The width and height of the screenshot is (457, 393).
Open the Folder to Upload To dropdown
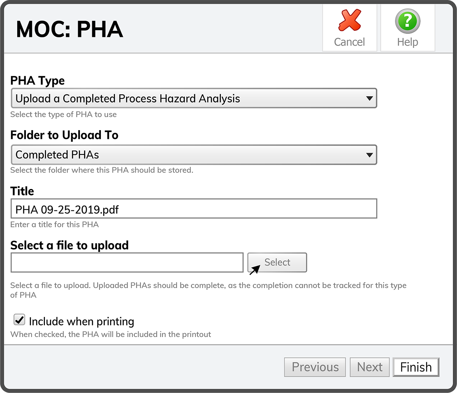pyautogui.click(x=193, y=155)
